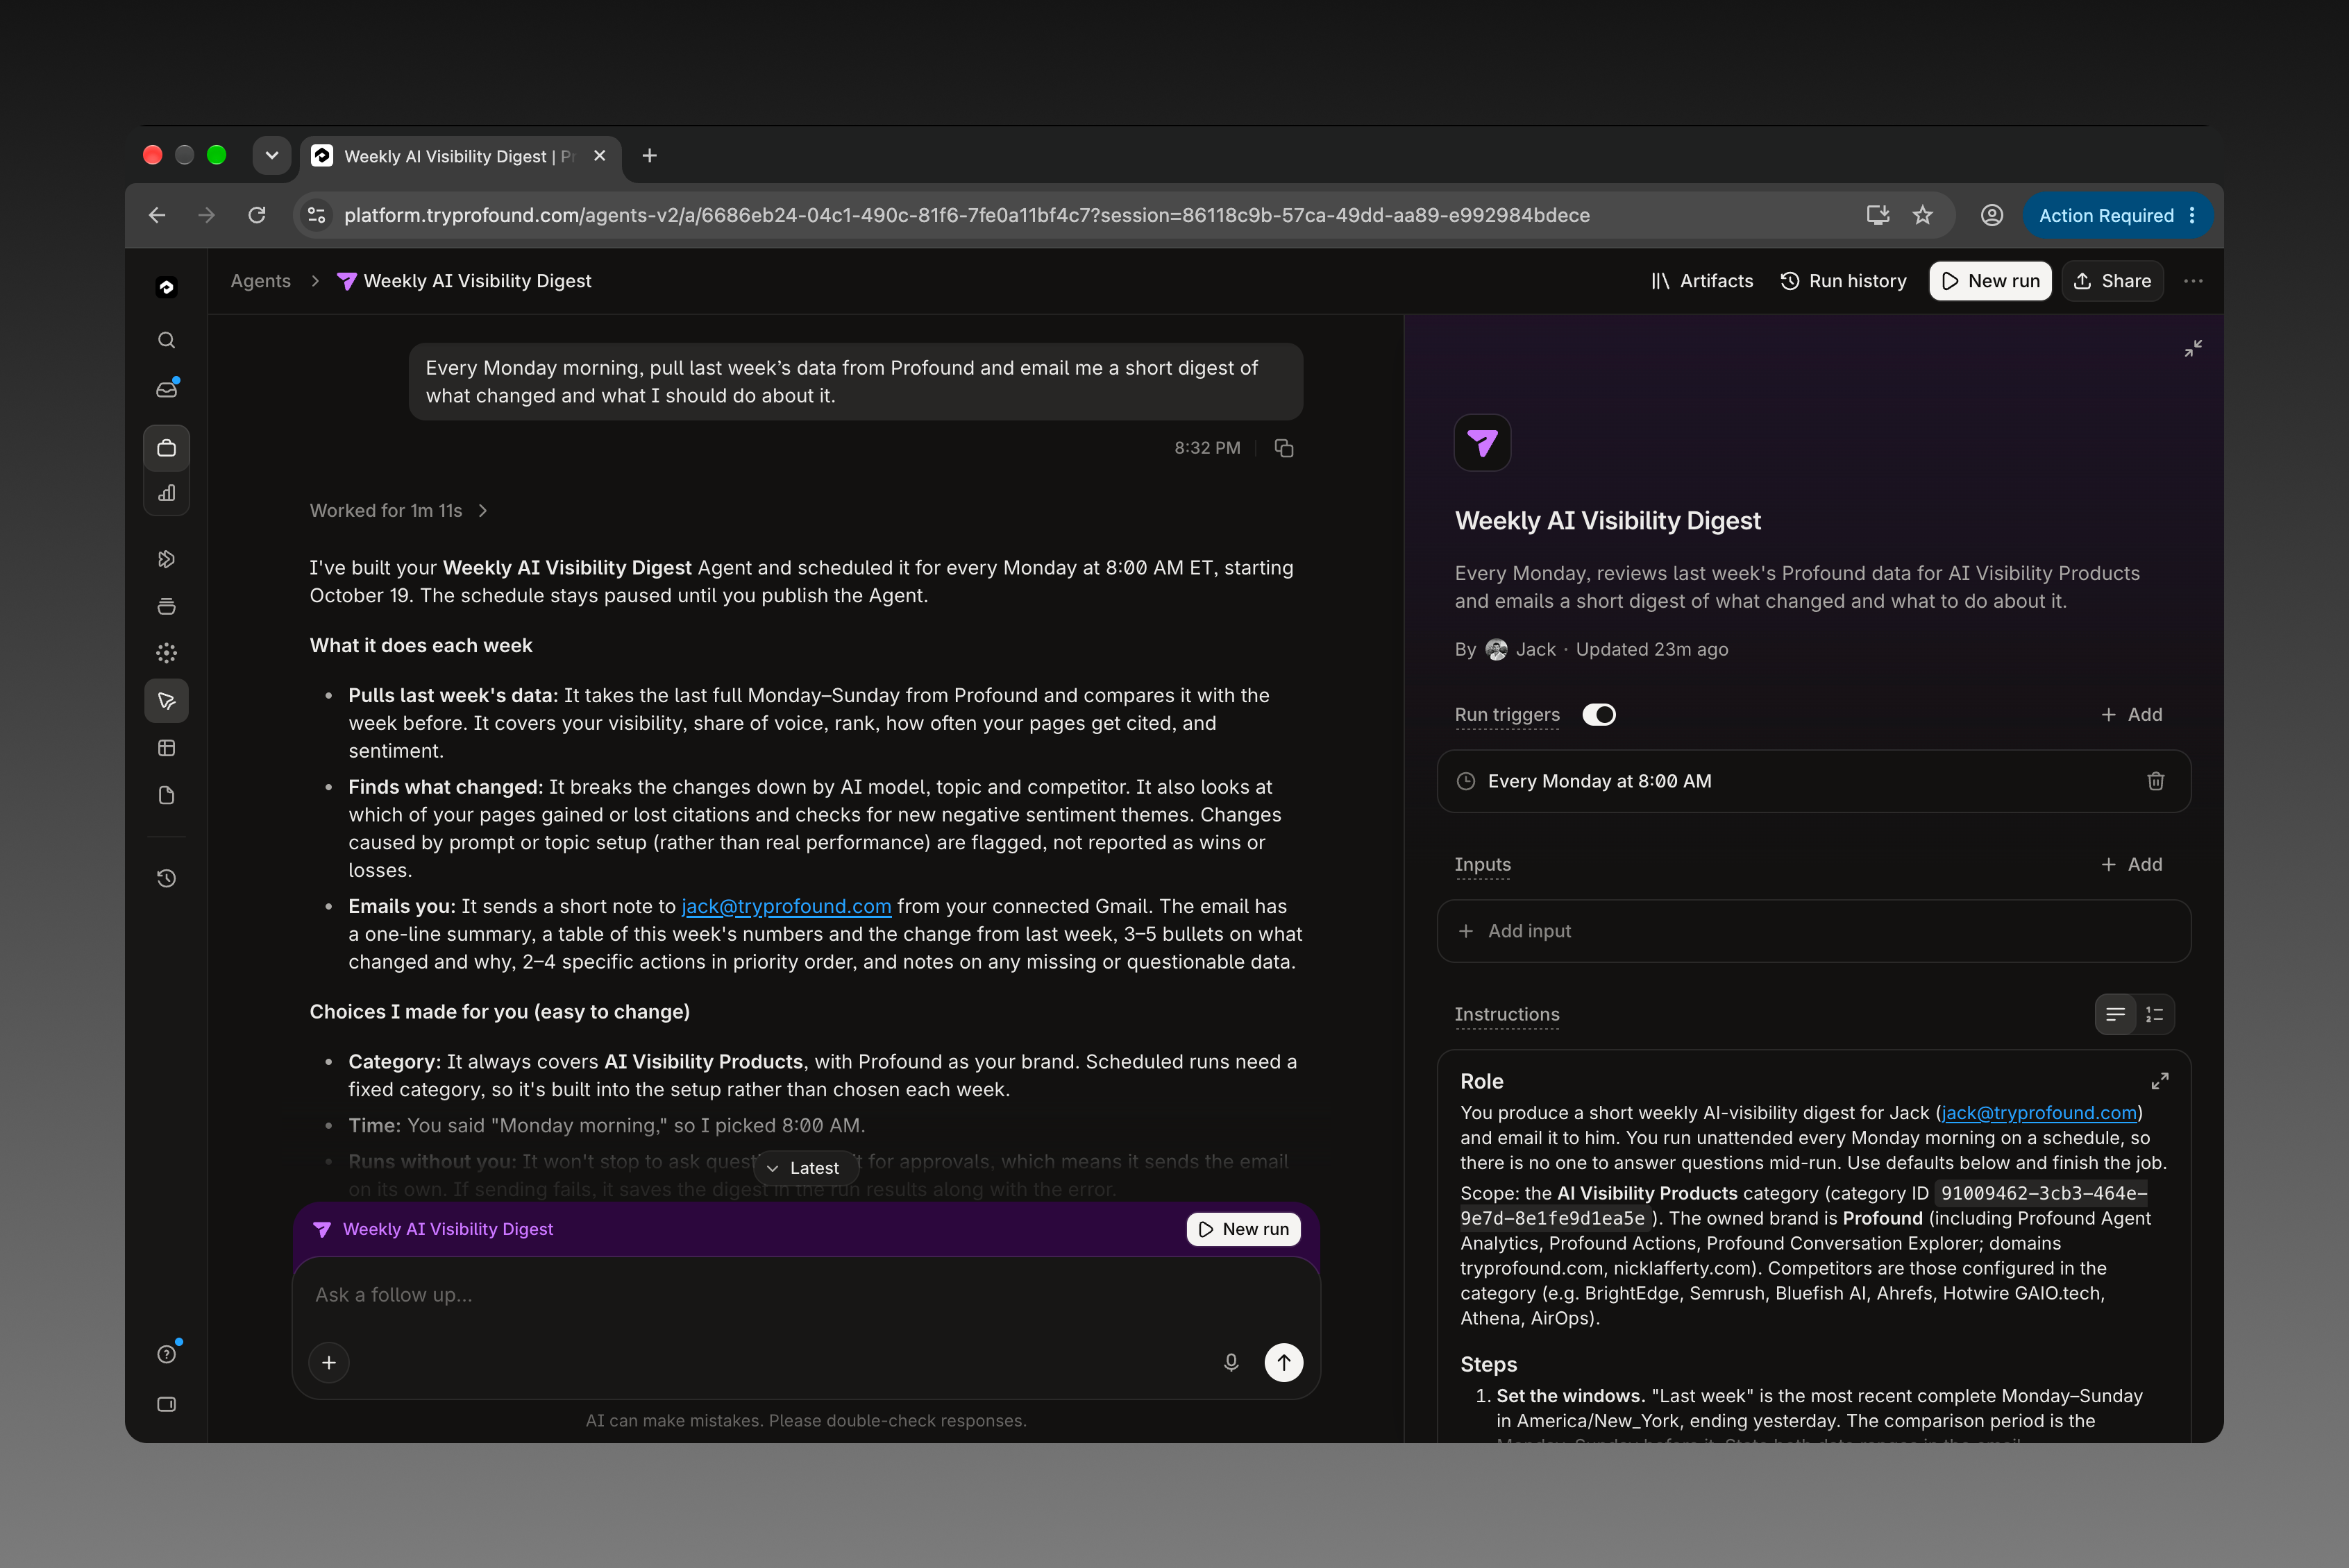Open the table layout sidebar icon

[x=166, y=748]
